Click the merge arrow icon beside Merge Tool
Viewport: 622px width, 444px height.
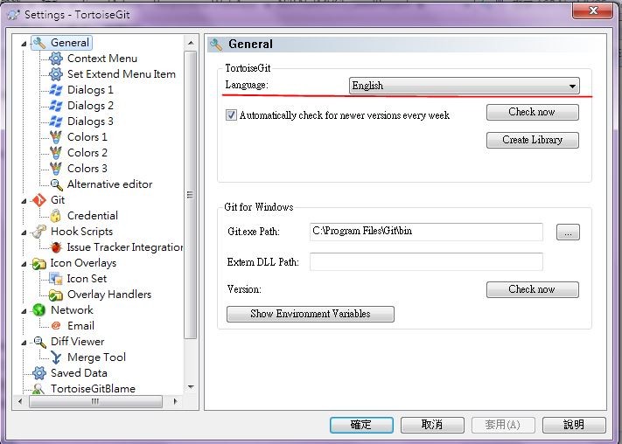tap(56, 357)
